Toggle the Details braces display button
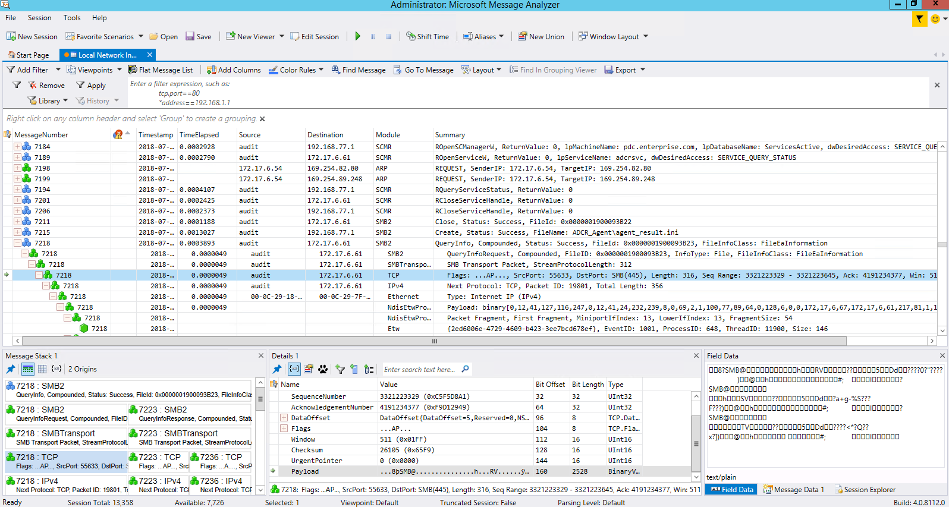 tap(294, 369)
